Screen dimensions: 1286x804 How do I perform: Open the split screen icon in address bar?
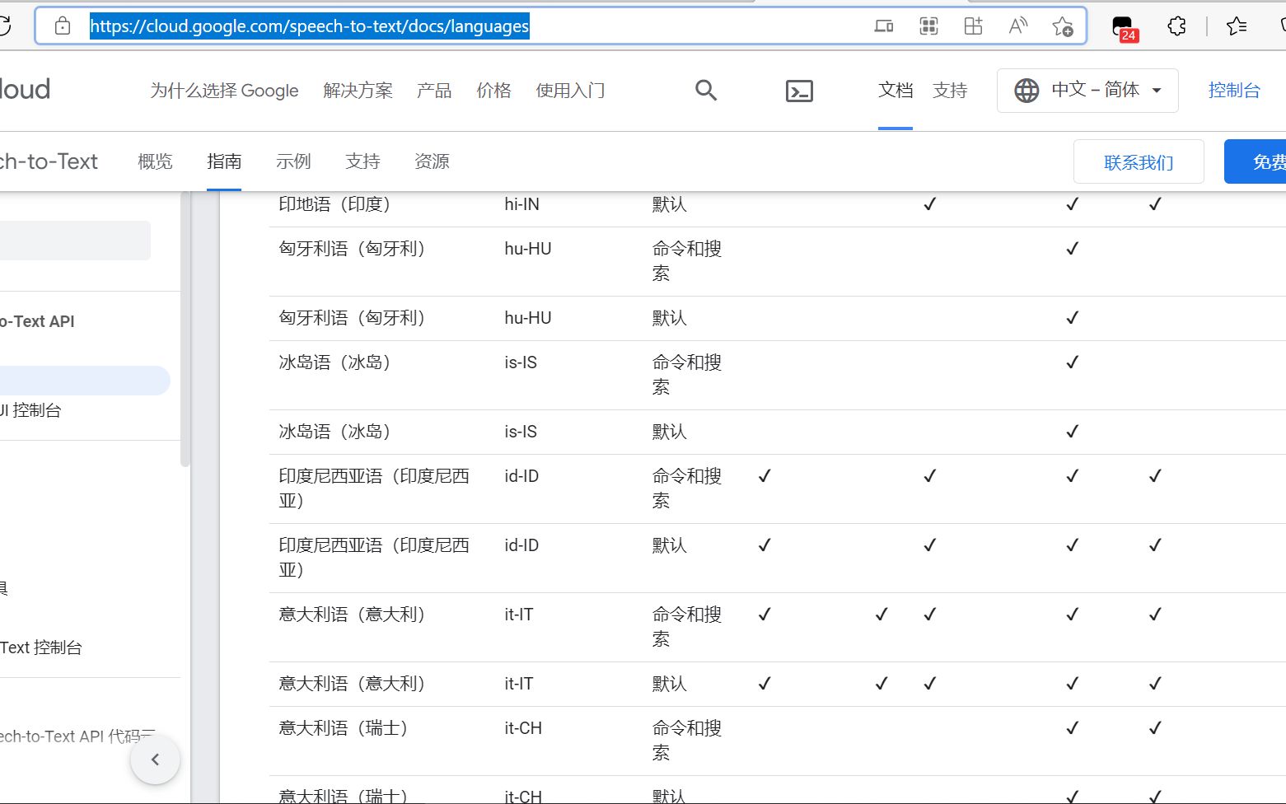pyautogui.click(x=973, y=26)
